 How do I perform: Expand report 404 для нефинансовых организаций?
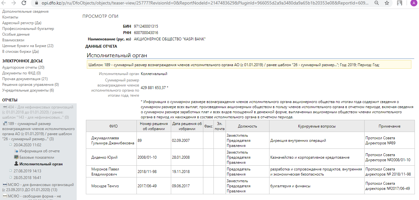point(38,112)
